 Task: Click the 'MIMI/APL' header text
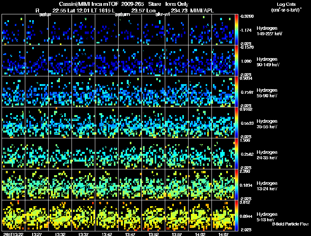point(202,10)
